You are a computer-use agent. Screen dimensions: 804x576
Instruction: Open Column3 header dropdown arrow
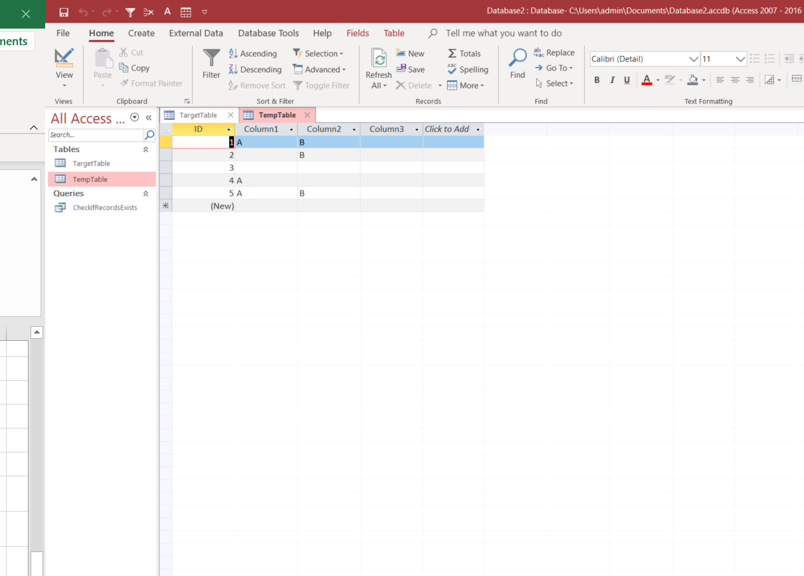[x=417, y=130]
